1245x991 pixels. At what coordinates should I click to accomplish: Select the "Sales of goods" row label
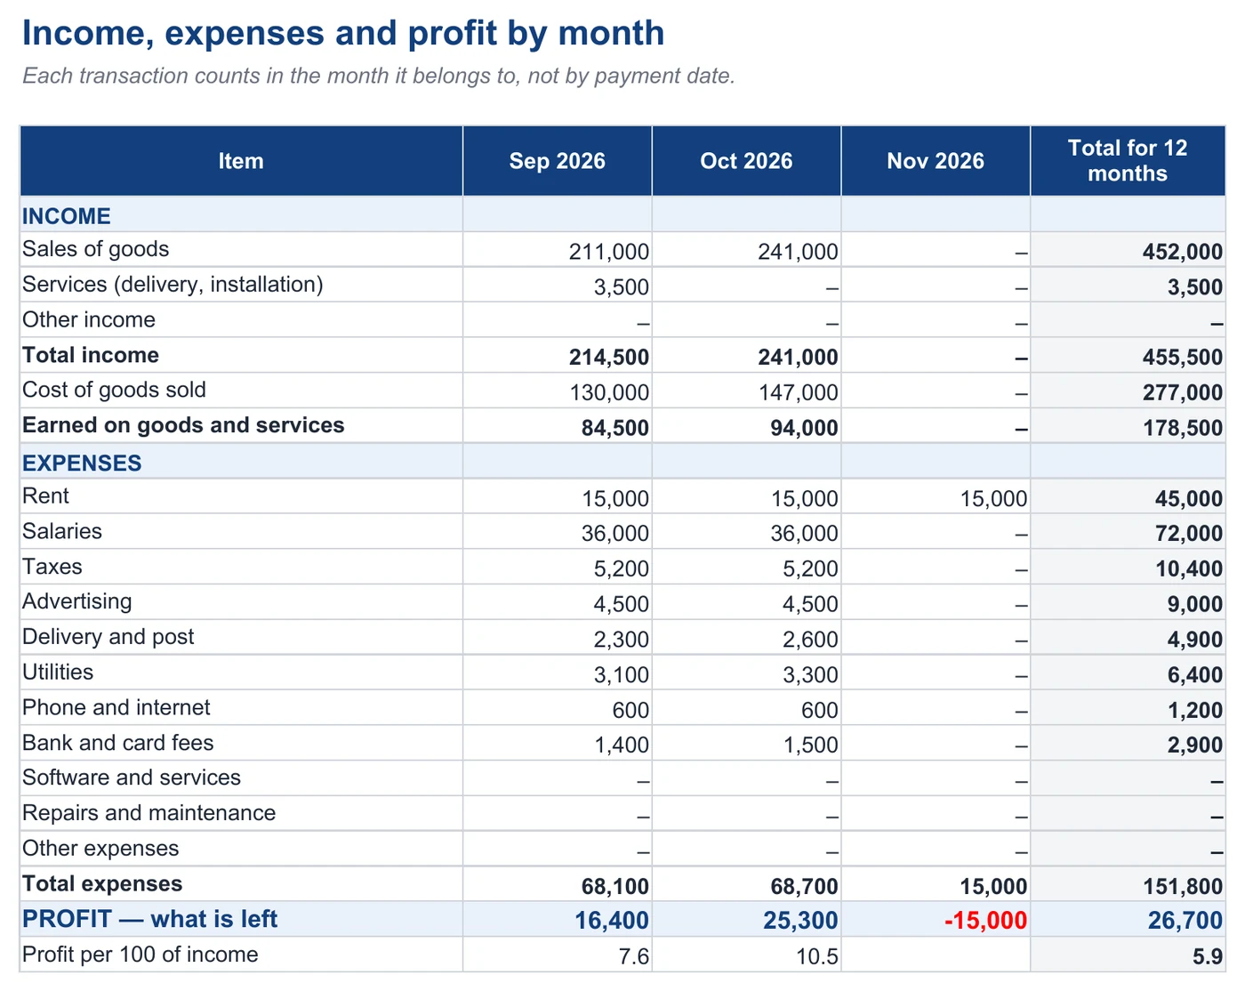(95, 249)
